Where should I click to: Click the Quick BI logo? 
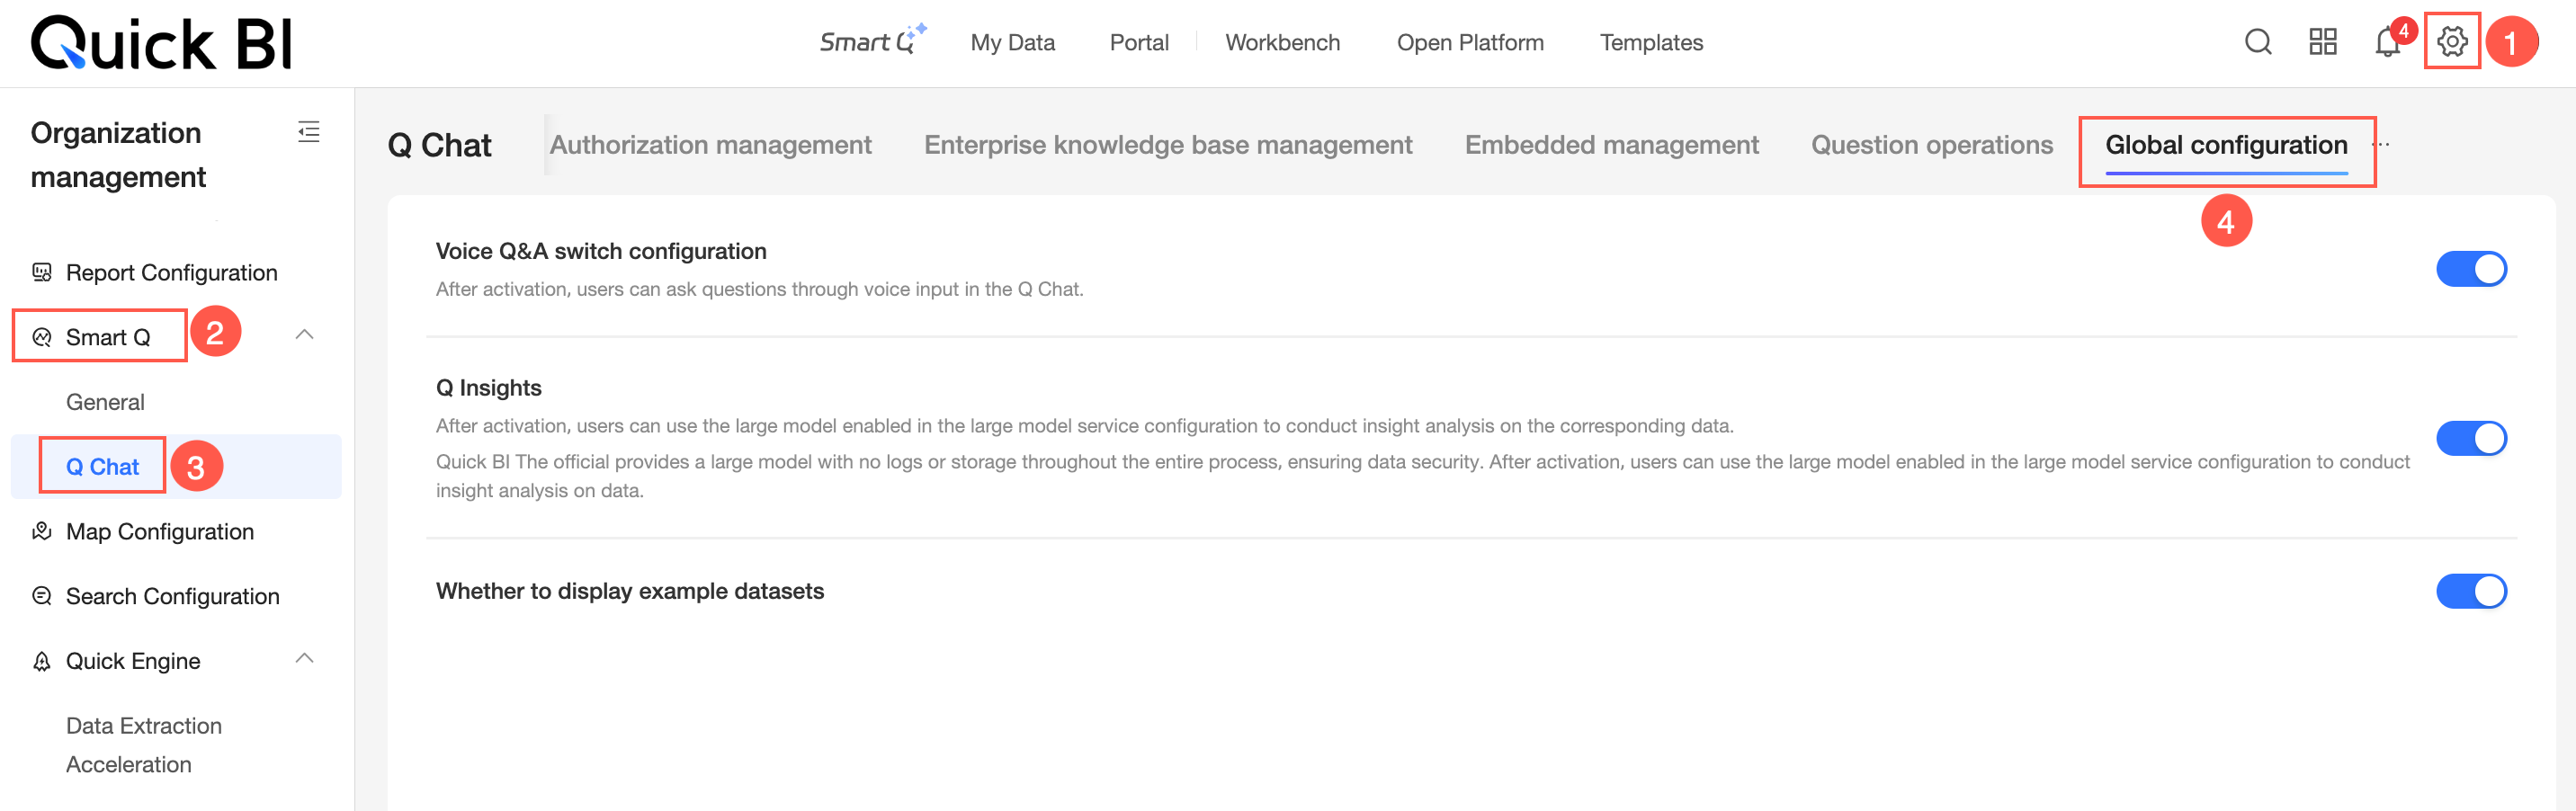[x=161, y=43]
